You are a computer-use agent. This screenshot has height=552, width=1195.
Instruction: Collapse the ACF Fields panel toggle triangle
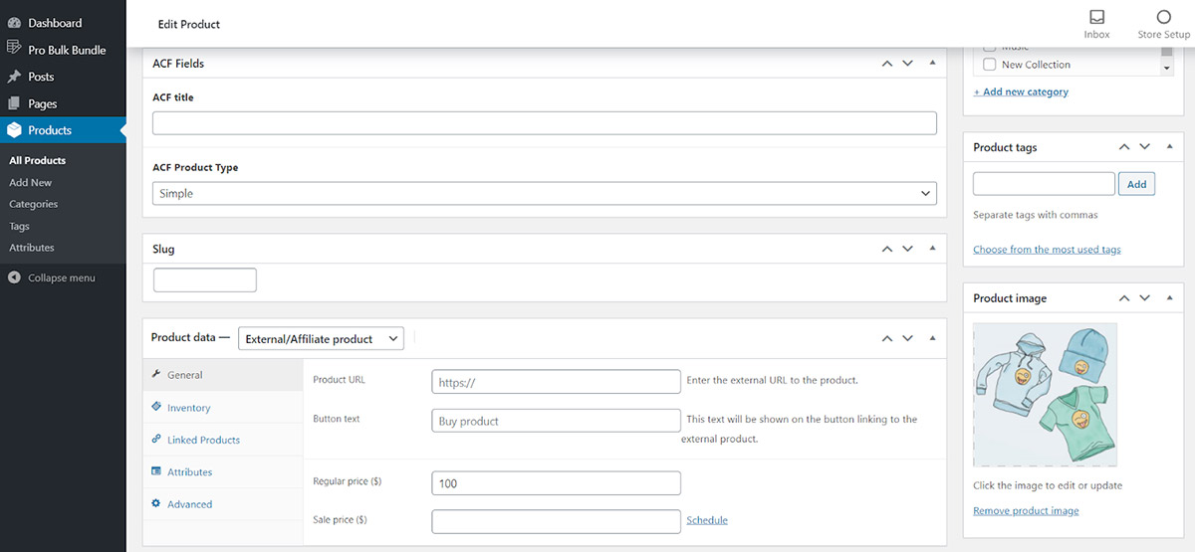(932, 64)
